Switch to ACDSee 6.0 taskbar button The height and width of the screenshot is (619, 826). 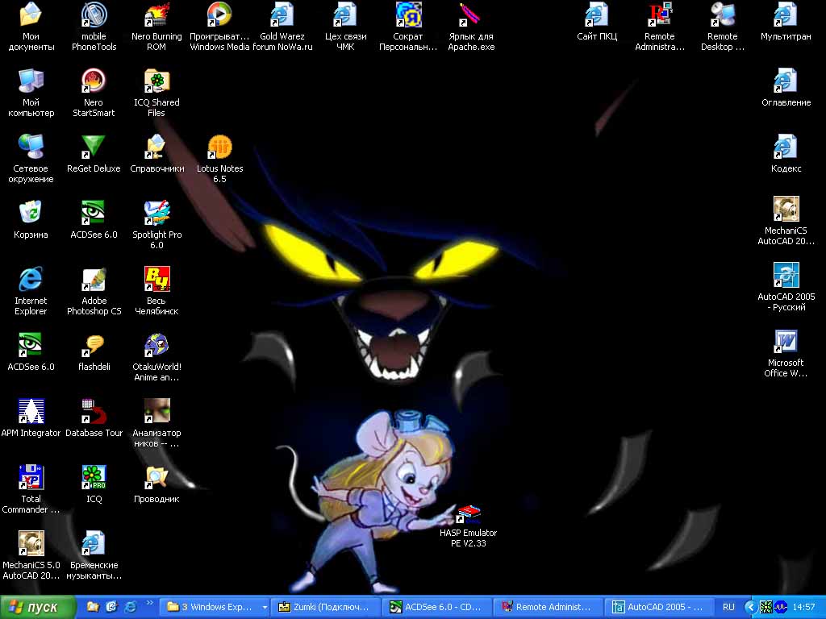coord(436,607)
